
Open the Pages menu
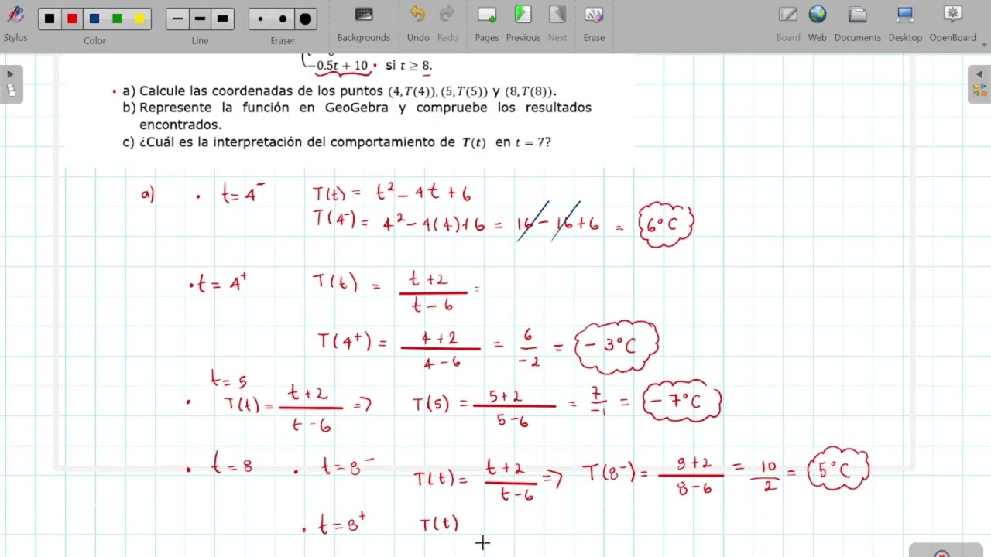pyautogui.click(x=487, y=23)
